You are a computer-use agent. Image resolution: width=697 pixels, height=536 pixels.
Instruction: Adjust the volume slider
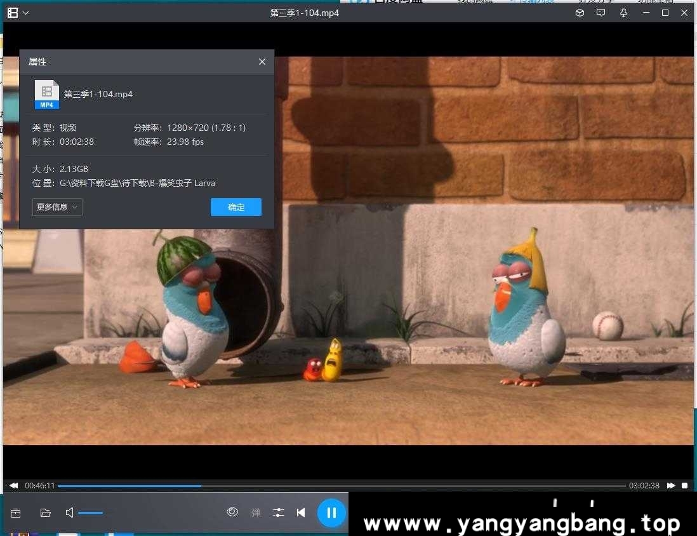tap(91, 513)
